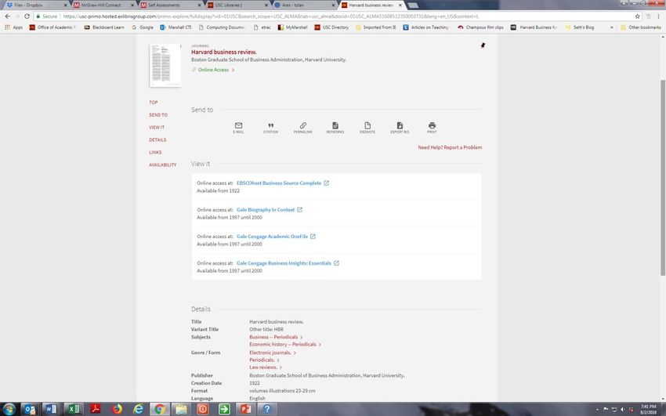Switch to Ares - tolan tab
Image resolution: width=666 pixels, height=416 pixels.
[306, 5]
